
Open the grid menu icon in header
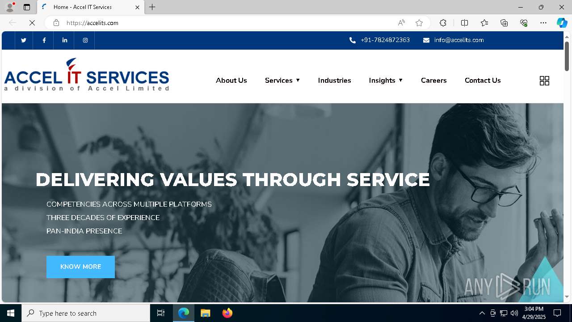(x=544, y=80)
